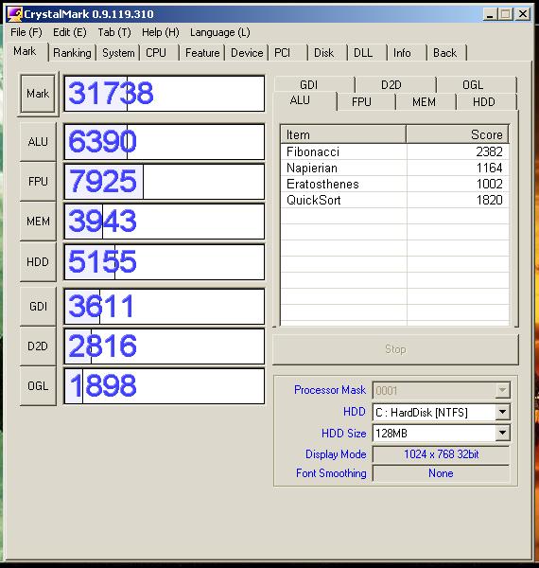Image resolution: width=539 pixels, height=568 pixels.
Task: Switch to the Ranking tab
Action: (x=72, y=53)
